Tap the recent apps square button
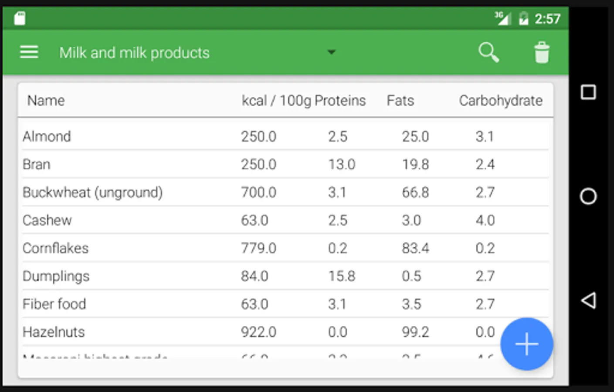Screen dimensions: 614x392 (x=588, y=92)
